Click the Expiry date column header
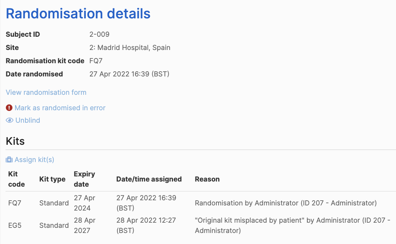The height and width of the screenshot is (244, 396). (x=84, y=179)
